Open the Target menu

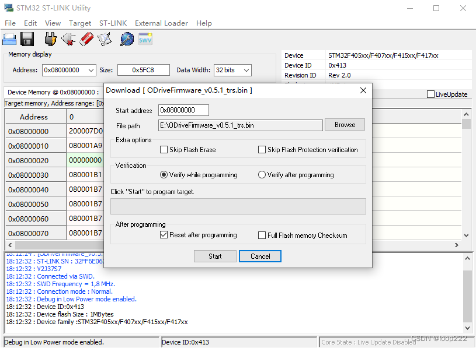point(80,23)
